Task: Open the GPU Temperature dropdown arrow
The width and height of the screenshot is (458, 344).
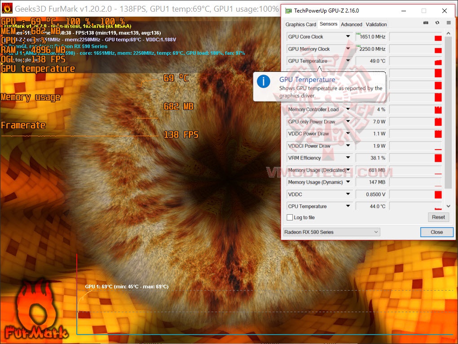Action: pyautogui.click(x=348, y=61)
